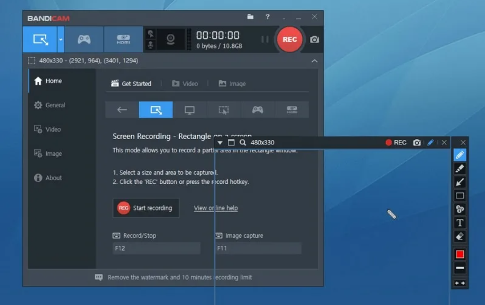Open the red color swatch
The image size is (485, 305).
tap(460, 254)
